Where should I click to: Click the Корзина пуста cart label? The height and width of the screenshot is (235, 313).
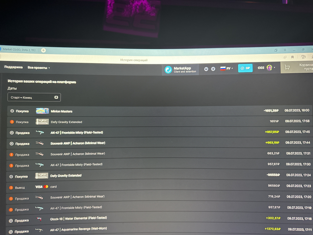tap(306, 67)
